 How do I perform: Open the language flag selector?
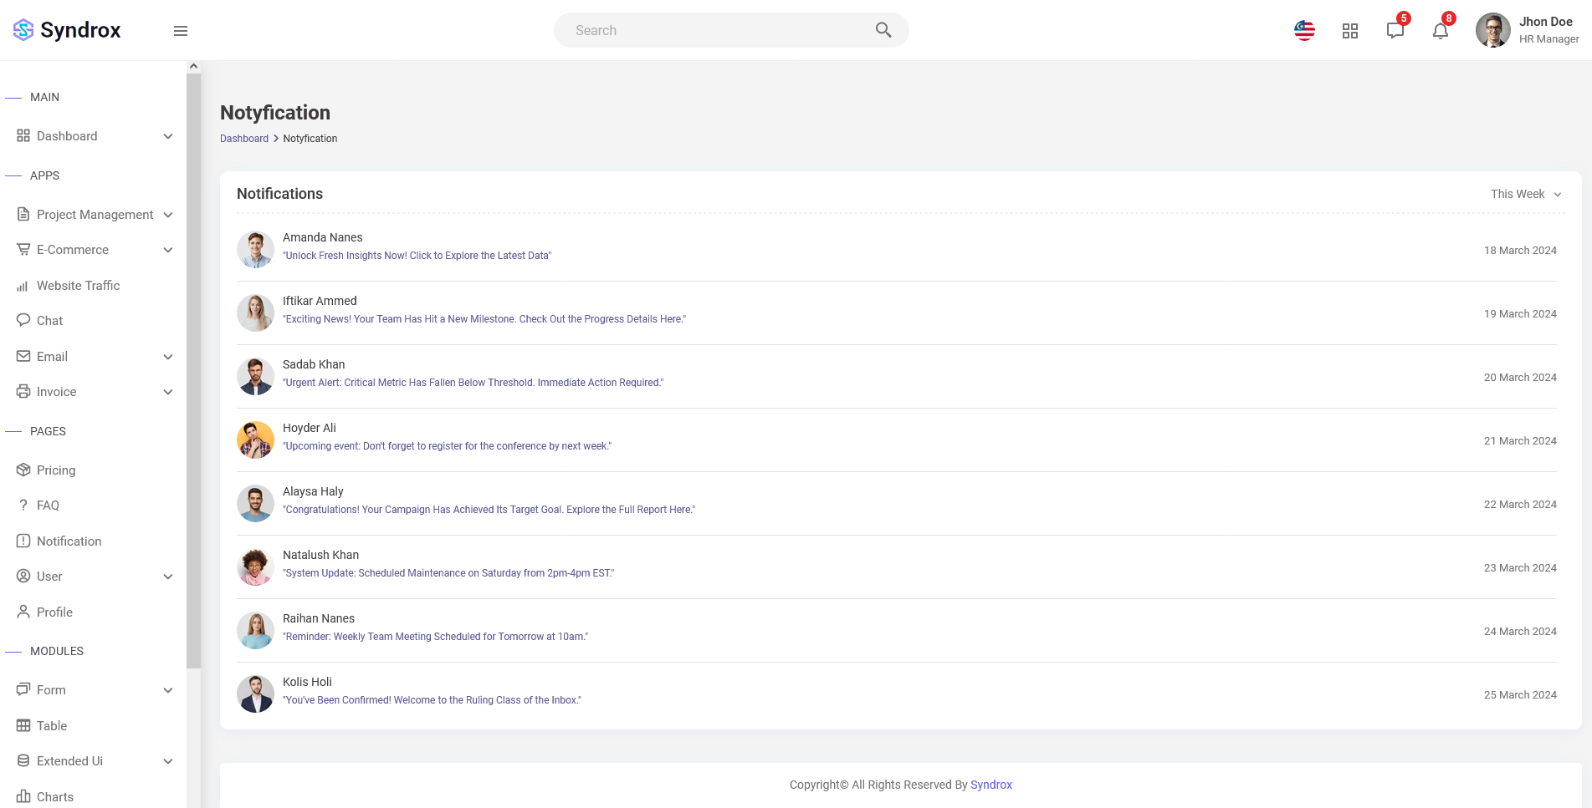(1304, 31)
